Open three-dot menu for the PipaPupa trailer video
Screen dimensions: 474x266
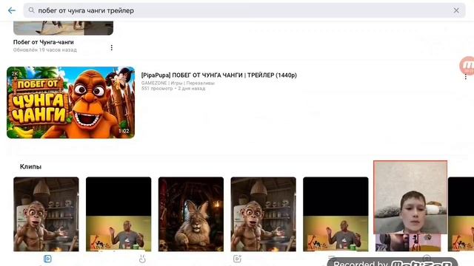466,77
